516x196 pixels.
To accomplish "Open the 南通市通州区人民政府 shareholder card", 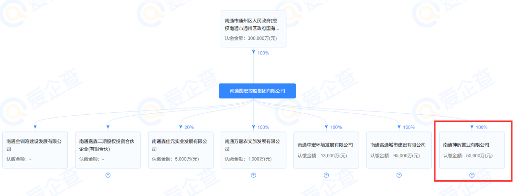I will (x=253, y=29).
